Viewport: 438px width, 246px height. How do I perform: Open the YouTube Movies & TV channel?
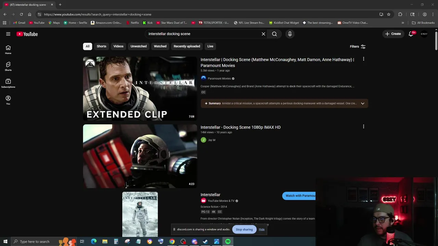click(221, 201)
